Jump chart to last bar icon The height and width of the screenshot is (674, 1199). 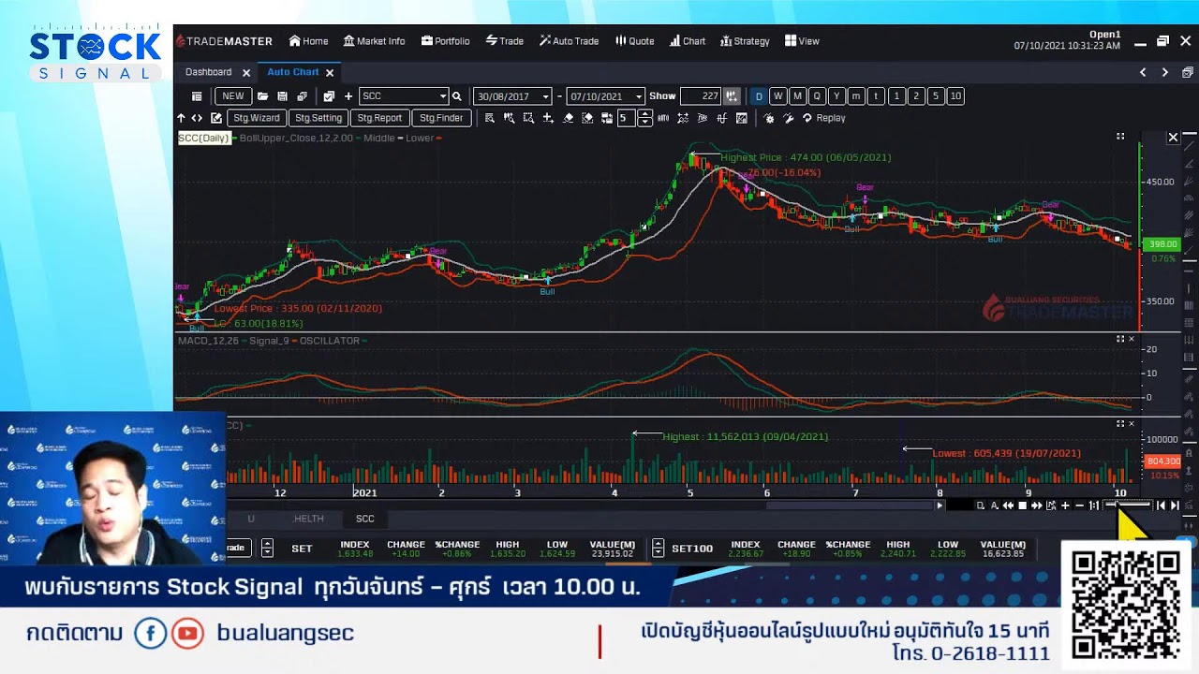click(1175, 505)
